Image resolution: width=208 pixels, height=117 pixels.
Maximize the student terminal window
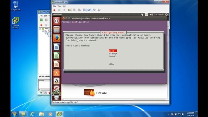(69, 19)
